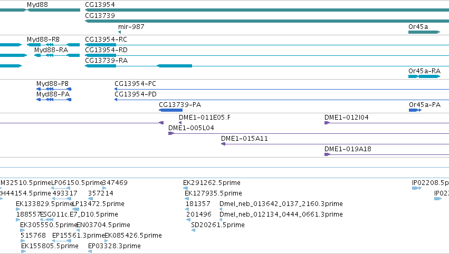Click the EP03328.3prime EST label

[114, 246]
